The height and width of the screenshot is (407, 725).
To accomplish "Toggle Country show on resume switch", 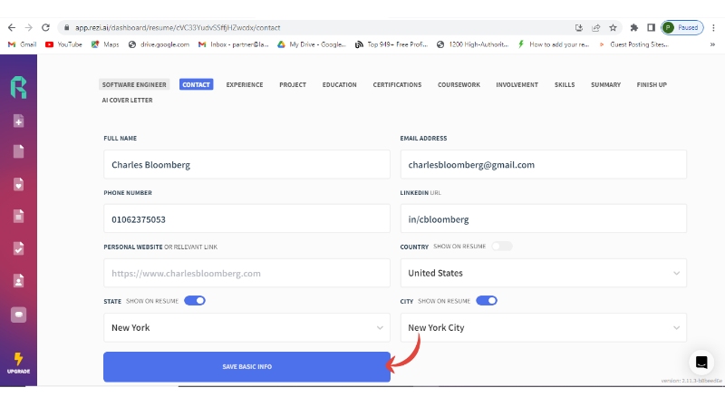I will 501,247.
